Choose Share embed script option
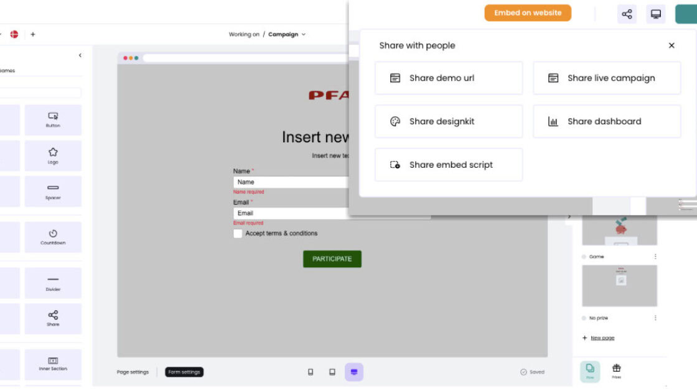This screenshot has height=389, width=697. [449, 165]
